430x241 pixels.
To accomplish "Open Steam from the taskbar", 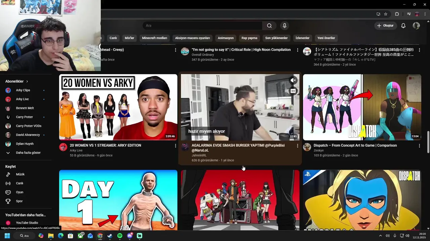I will pyautogui.click(x=110, y=236).
